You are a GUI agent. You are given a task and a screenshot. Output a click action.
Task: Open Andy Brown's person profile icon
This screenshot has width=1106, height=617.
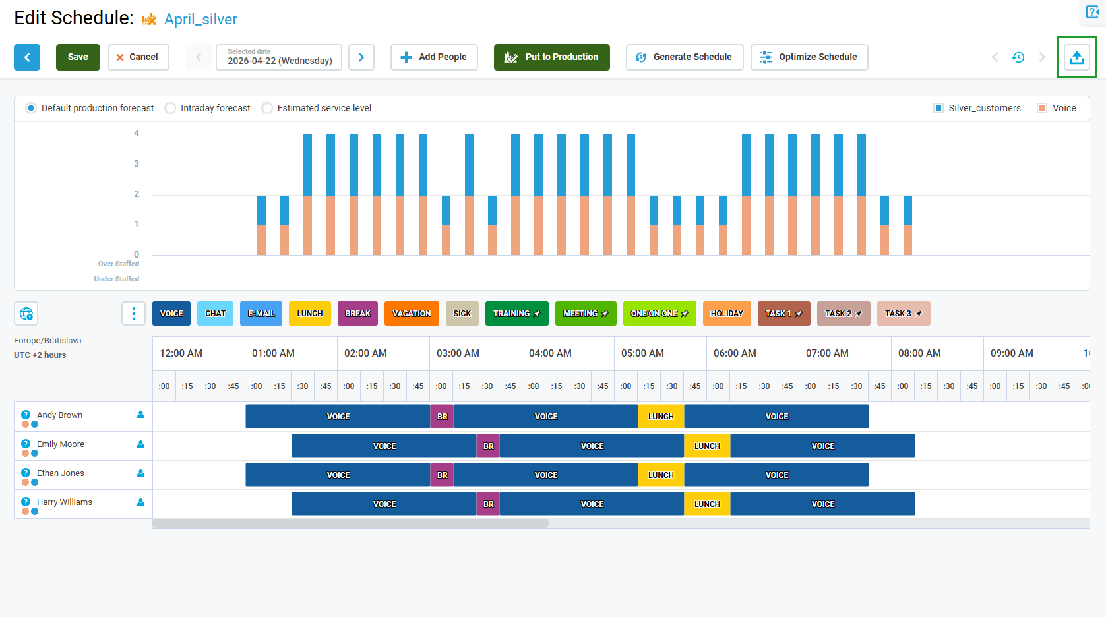[140, 415]
